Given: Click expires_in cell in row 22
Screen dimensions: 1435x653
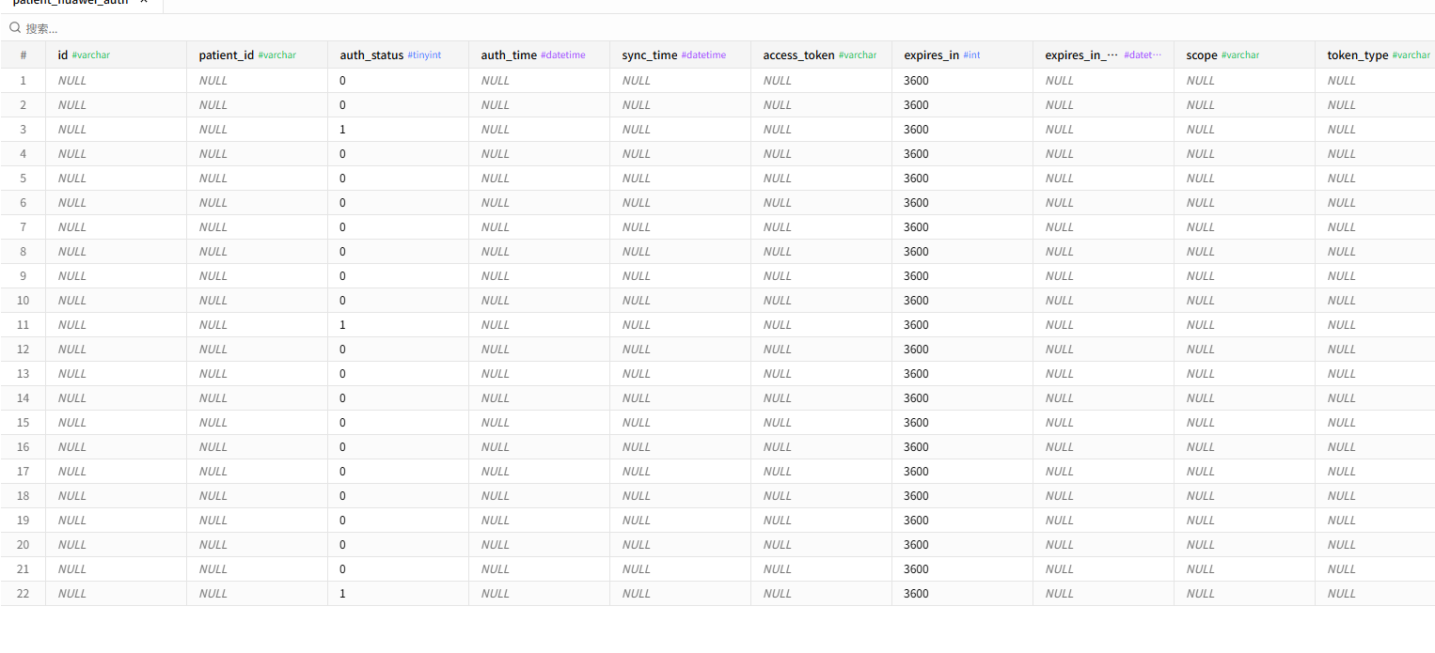Looking at the screenshot, I should (x=963, y=594).
